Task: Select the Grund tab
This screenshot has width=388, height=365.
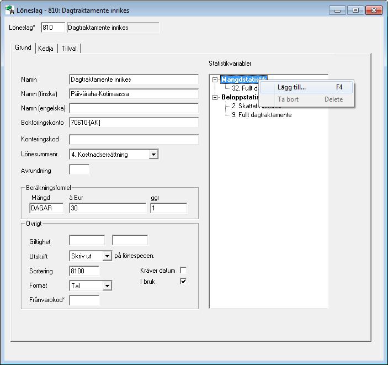Action: (23, 47)
